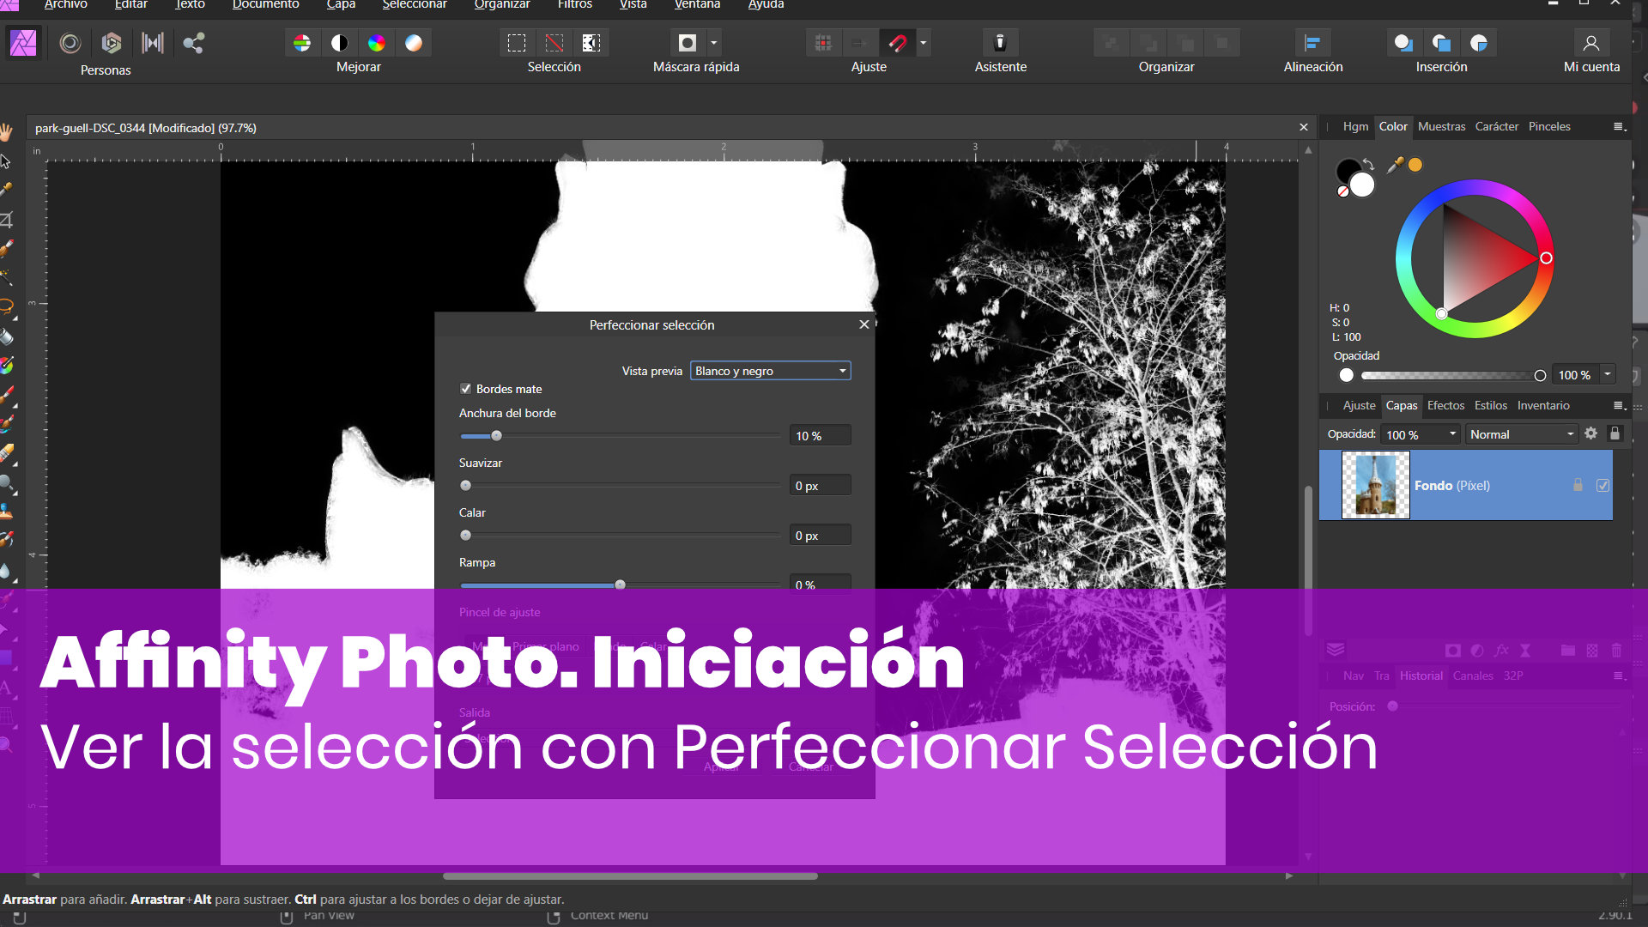Open the Filtros menu
1648x927 pixels.
[x=574, y=4]
